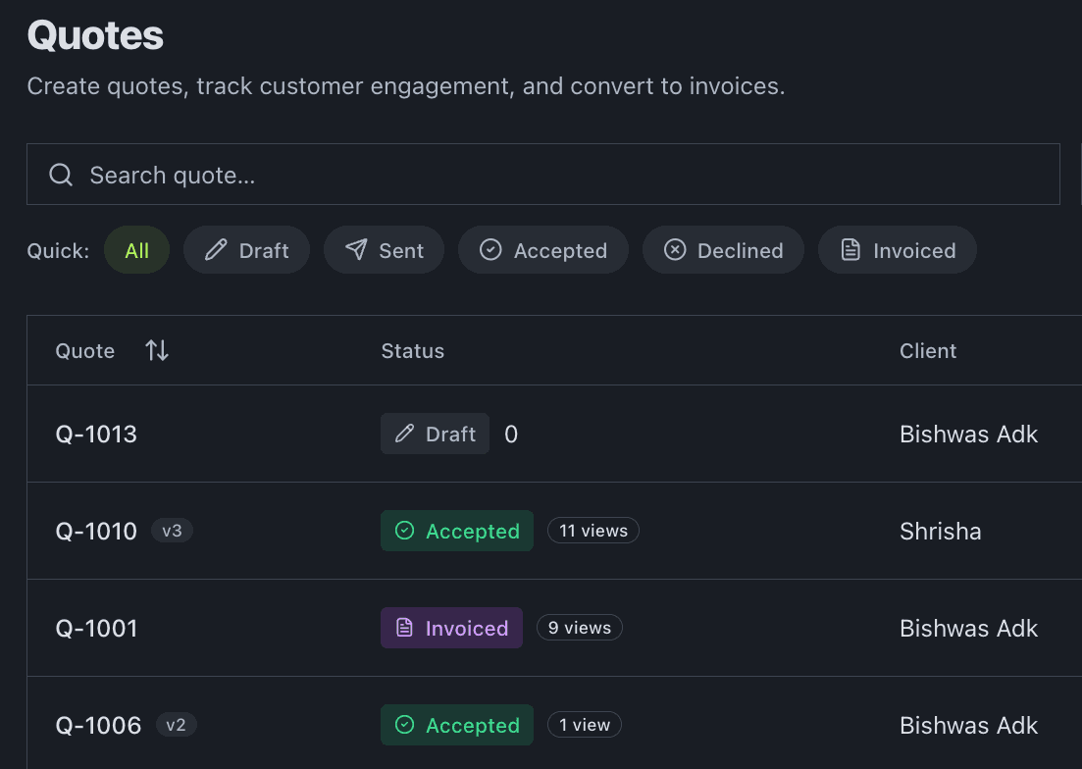Click the pencil icon in Q-1013's Draft badge
The image size is (1082, 769).
(405, 434)
